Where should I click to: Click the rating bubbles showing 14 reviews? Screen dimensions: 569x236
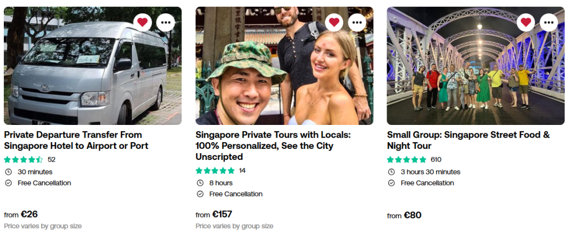(215, 170)
